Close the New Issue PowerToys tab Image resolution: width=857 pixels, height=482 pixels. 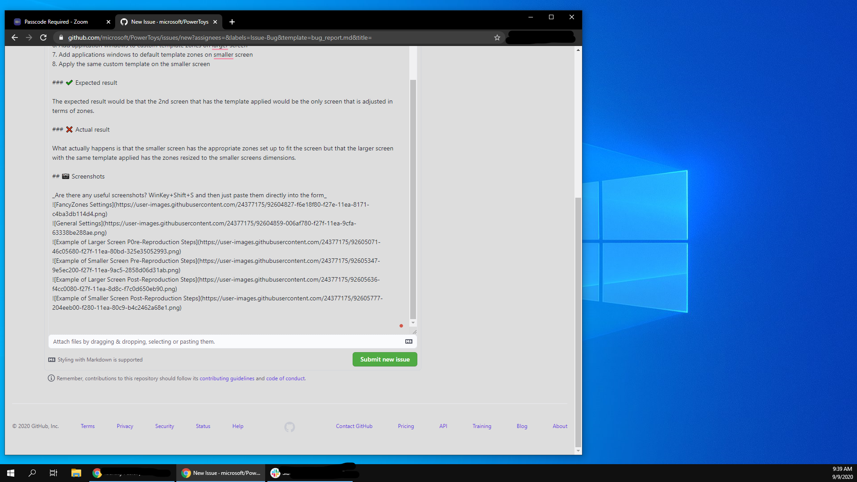click(215, 22)
